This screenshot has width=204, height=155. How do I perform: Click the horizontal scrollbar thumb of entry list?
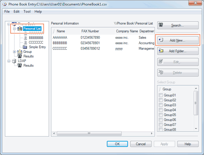pos(89,133)
